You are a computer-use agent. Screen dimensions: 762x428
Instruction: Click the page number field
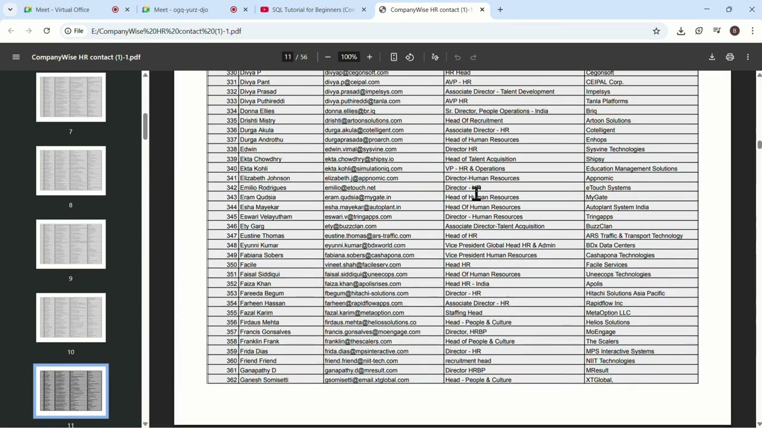[x=288, y=57]
